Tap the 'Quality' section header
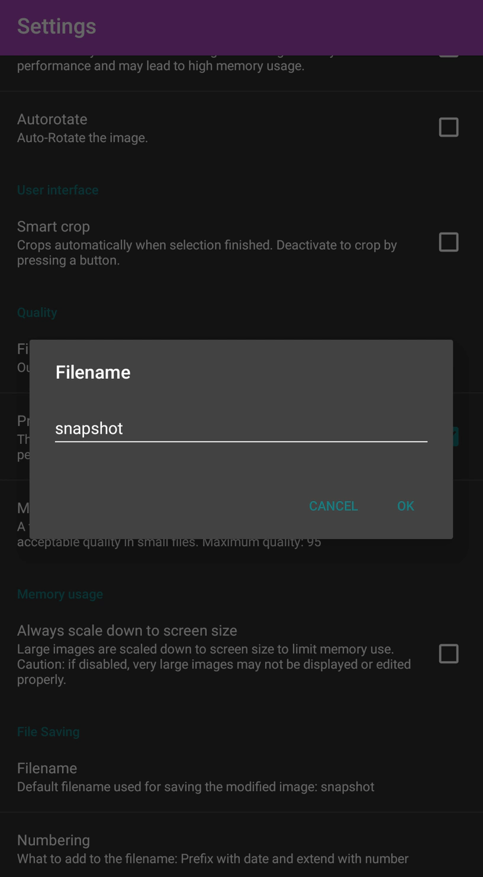 37,312
